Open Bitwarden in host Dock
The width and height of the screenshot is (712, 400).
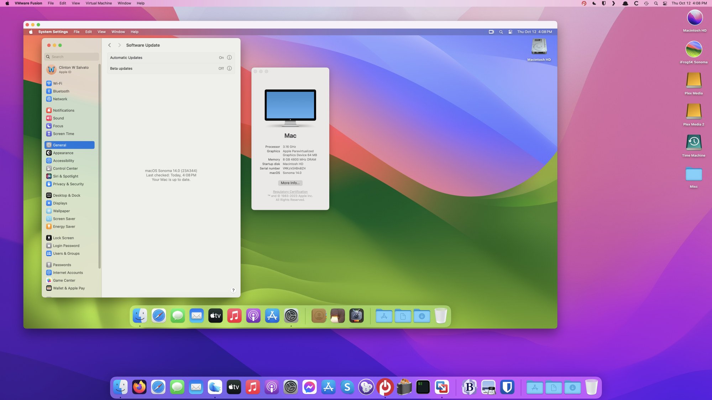(x=507, y=387)
